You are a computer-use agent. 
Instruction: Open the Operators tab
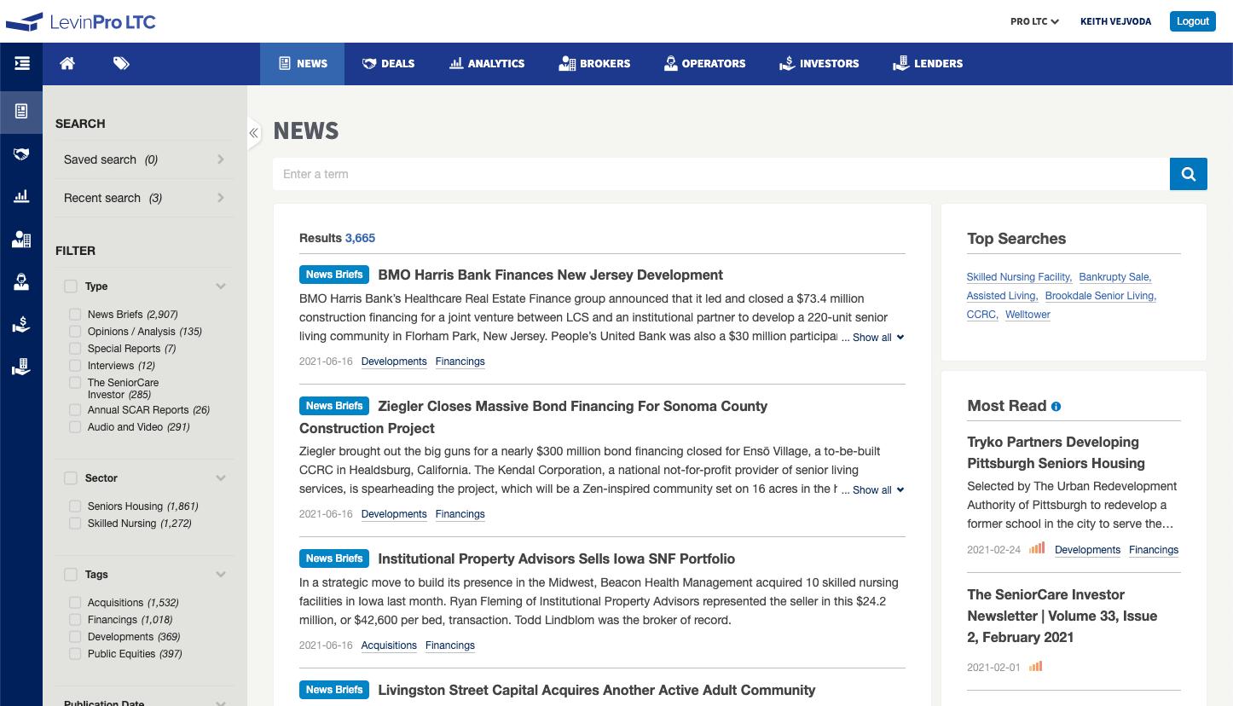tap(704, 63)
